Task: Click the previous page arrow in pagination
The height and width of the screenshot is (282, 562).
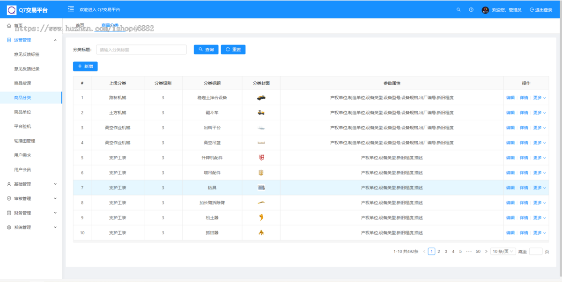Action: (x=424, y=252)
